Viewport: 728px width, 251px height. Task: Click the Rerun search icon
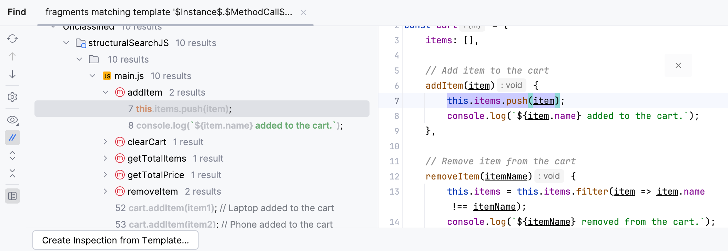[12, 39]
